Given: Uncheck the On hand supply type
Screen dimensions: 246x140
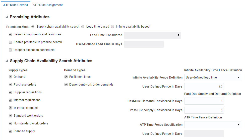Looking at the screenshot, I should coord(10,77).
